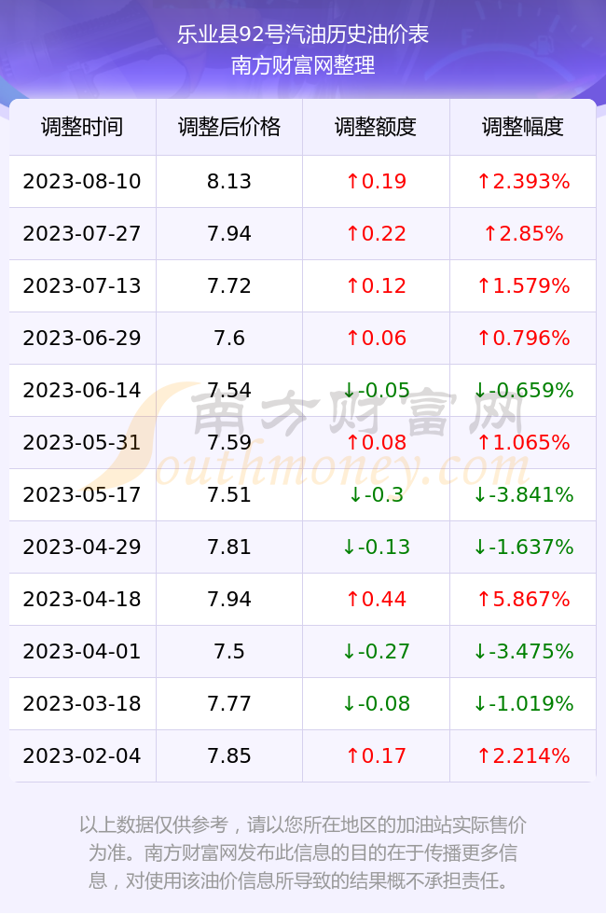Viewport: 606px width, 914px height.
Task: Select the 2023-08-10 date cell
Action: (82, 181)
